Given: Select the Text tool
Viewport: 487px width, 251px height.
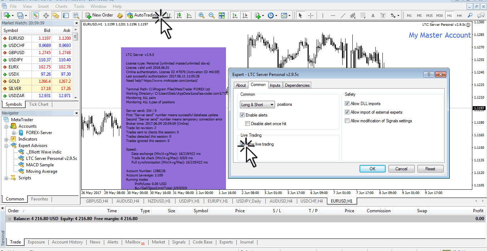Looking at the screenshot, I should pyautogui.click(x=373, y=15).
